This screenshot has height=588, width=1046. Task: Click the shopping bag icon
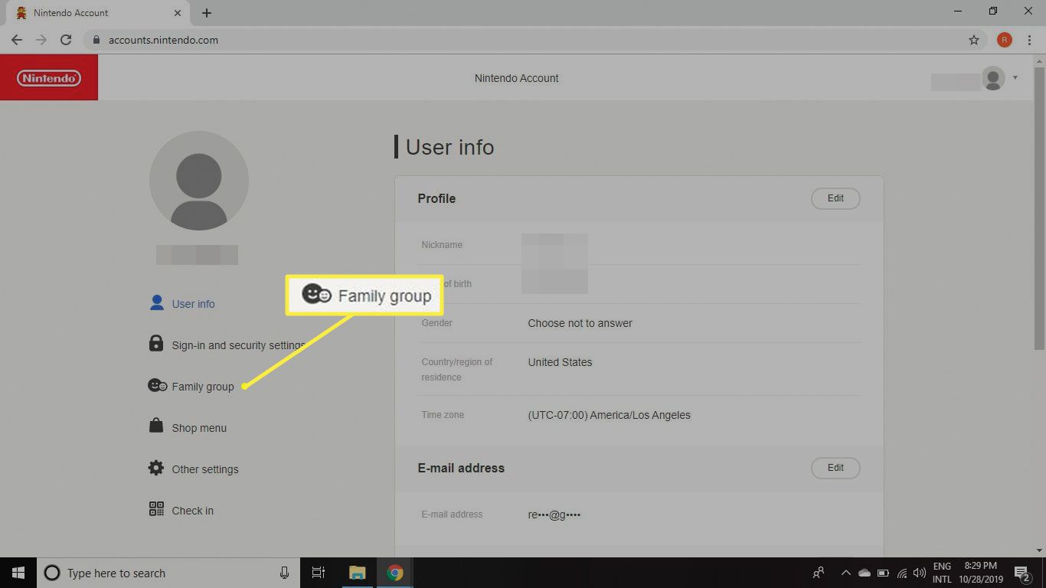tap(156, 426)
